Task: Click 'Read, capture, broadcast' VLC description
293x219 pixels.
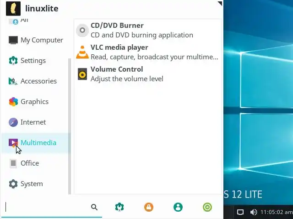Action: click(154, 57)
